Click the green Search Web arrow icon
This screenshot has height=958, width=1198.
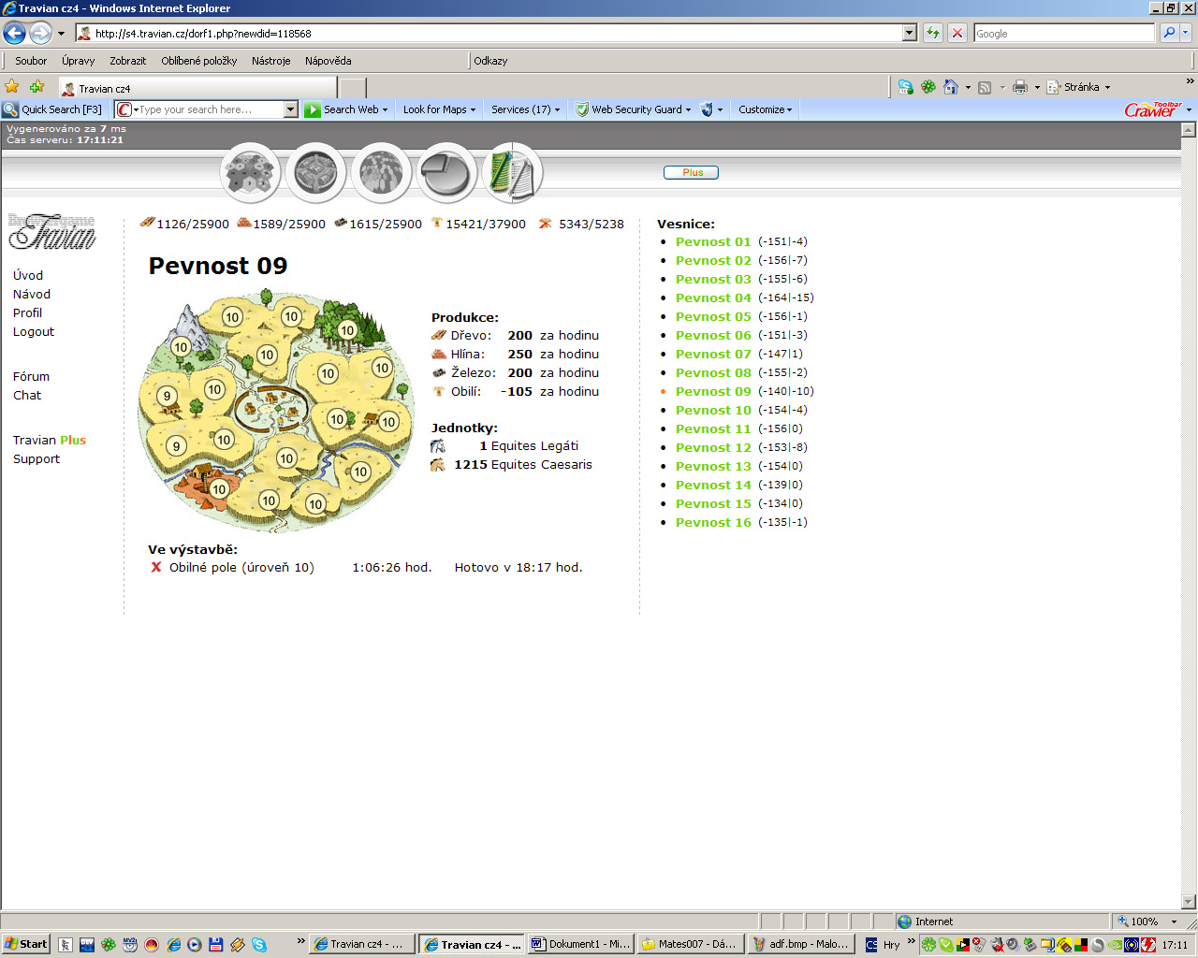[313, 109]
